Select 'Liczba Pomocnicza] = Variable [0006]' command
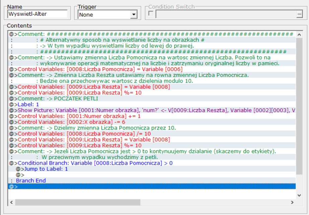 152,69
